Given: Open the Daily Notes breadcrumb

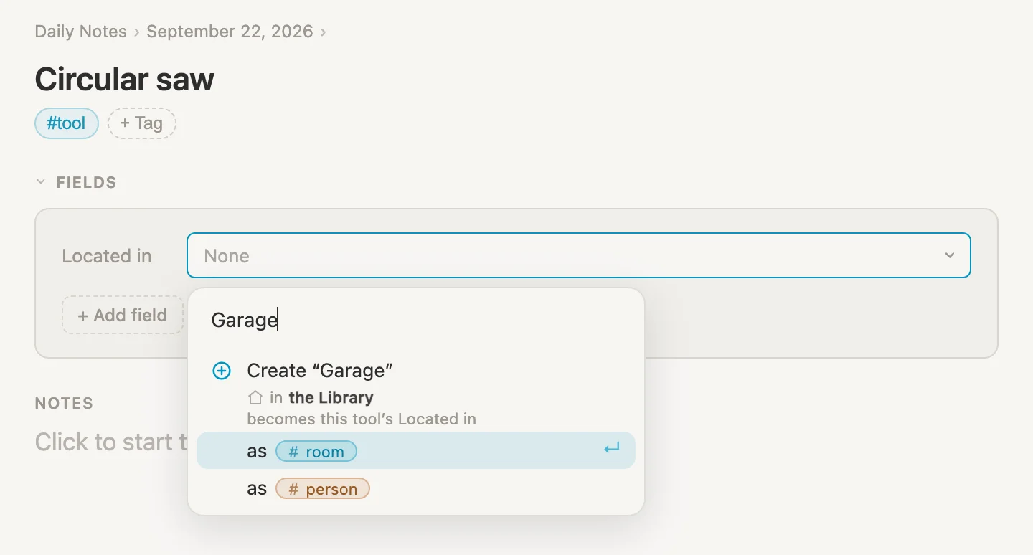Looking at the screenshot, I should coord(80,32).
